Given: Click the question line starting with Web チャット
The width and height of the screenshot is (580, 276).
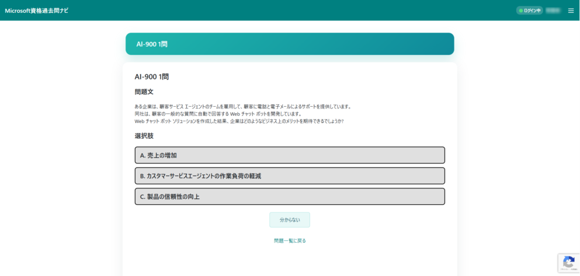Looking at the screenshot, I should click(x=239, y=121).
